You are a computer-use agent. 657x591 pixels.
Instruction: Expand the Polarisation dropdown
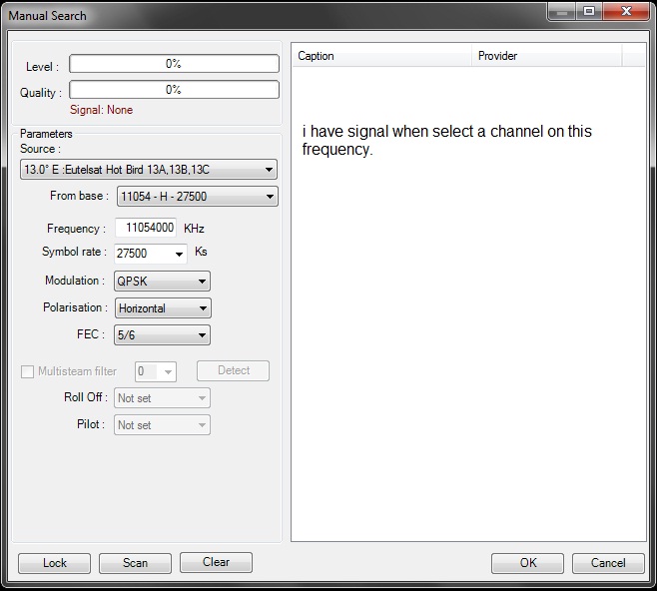point(162,308)
